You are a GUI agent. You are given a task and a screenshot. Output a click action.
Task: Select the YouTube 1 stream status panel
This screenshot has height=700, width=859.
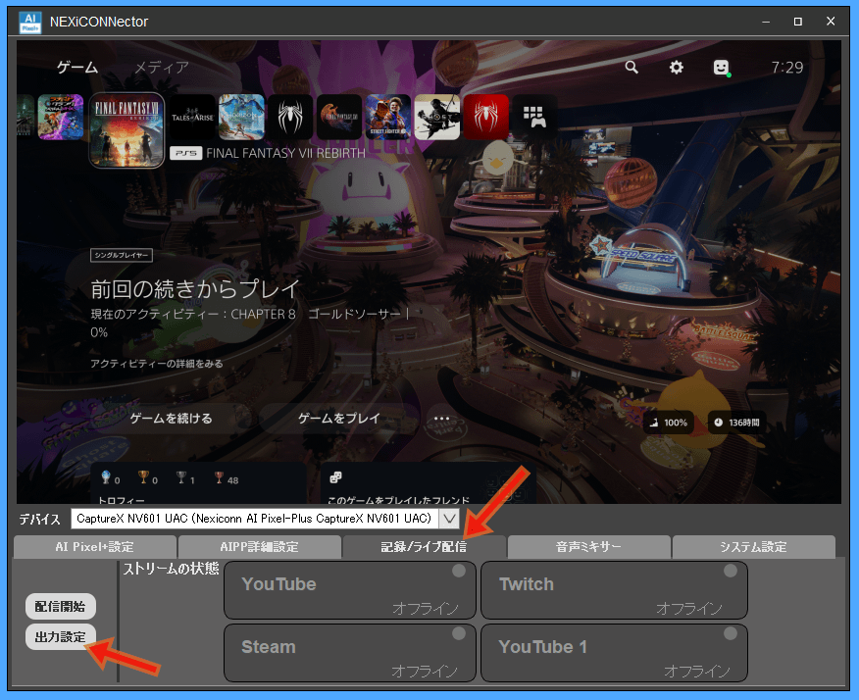point(614,653)
